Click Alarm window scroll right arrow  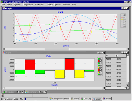(x=104, y=88)
